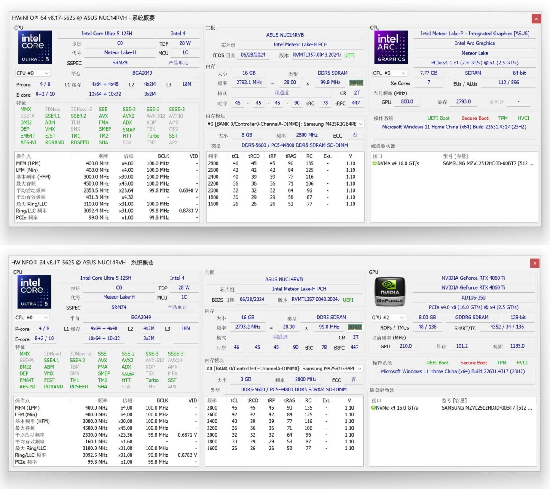Click the '7.77 GB' GPU memory value
This screenshot has height=489, width=550.
click(x=428, y=73)
